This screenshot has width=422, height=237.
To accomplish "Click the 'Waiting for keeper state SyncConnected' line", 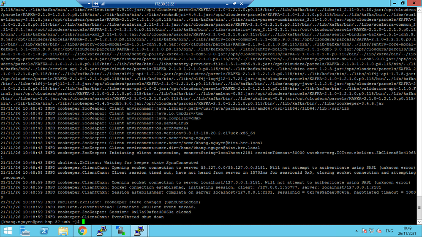I will coord(99,162).
